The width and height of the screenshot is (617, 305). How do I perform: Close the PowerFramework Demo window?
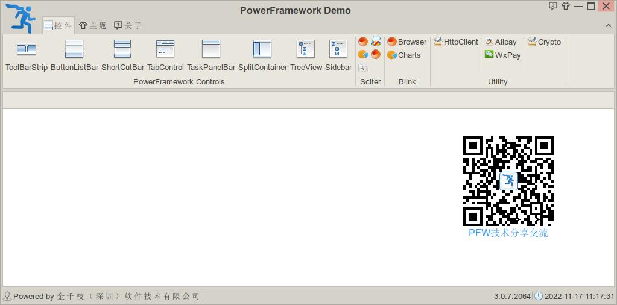coord(605,6)
